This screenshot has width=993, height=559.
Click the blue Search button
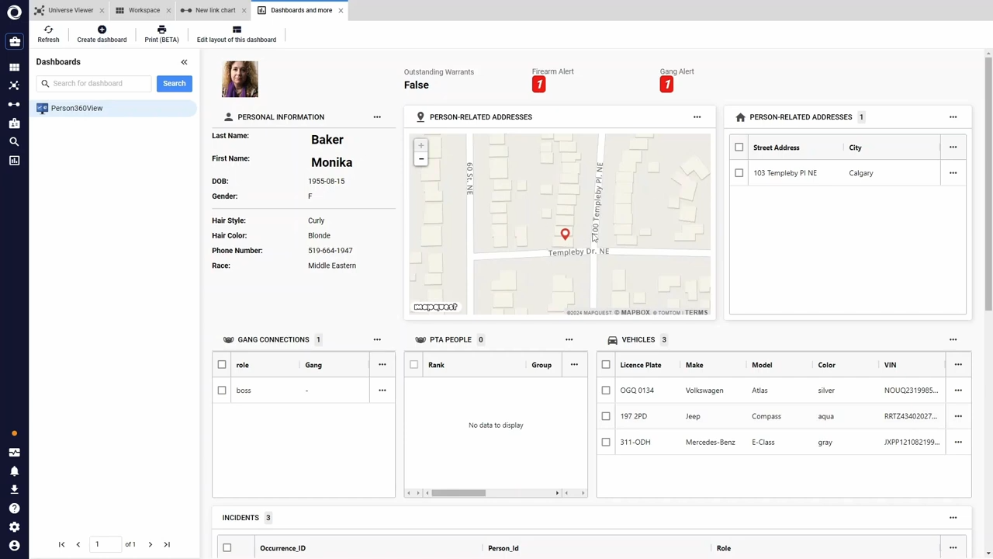[x=174, y=83]
